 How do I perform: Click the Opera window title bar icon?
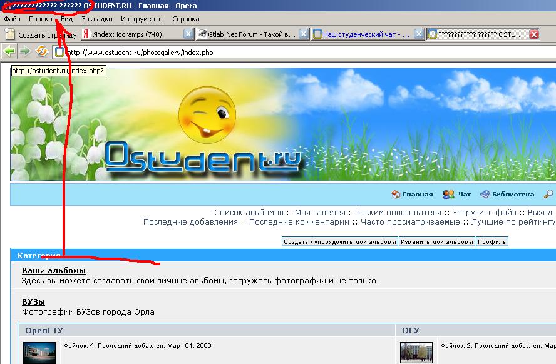tap(7, 6)
